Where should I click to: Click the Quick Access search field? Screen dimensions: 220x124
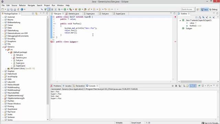(x=188, y=9)
